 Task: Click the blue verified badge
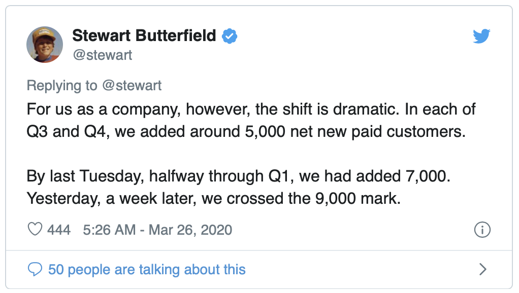[x=230, y=36]
